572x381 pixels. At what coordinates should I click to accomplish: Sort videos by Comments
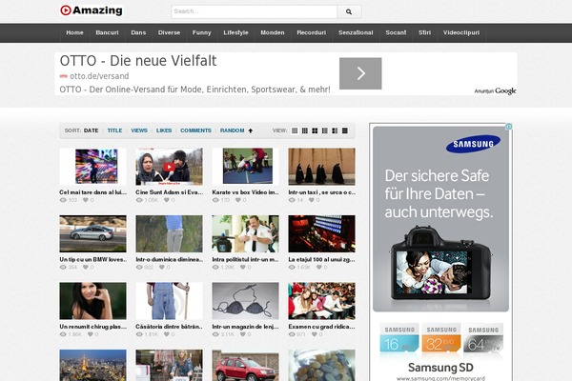[x=195, y=130]
